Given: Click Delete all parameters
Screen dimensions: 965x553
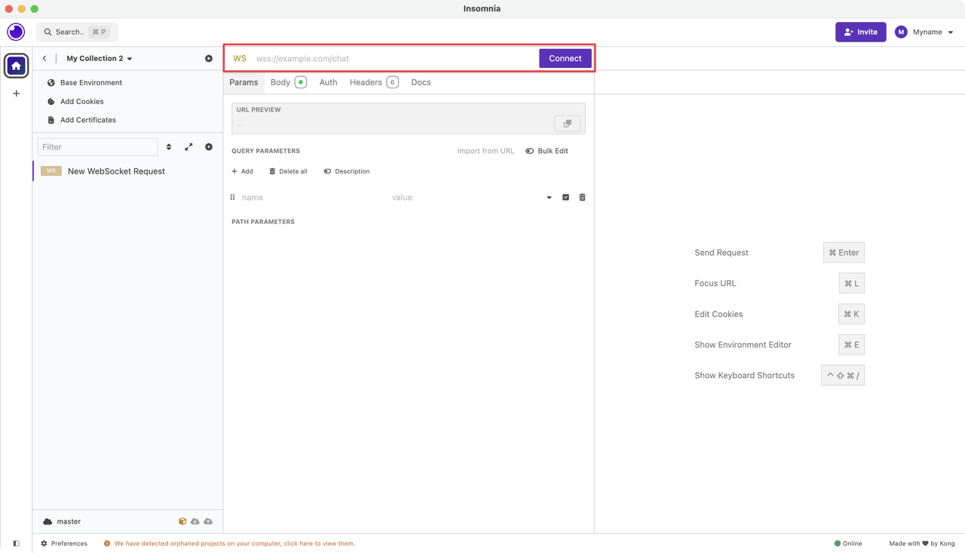Looking at the screenshot, I should (x=288, y=171).
